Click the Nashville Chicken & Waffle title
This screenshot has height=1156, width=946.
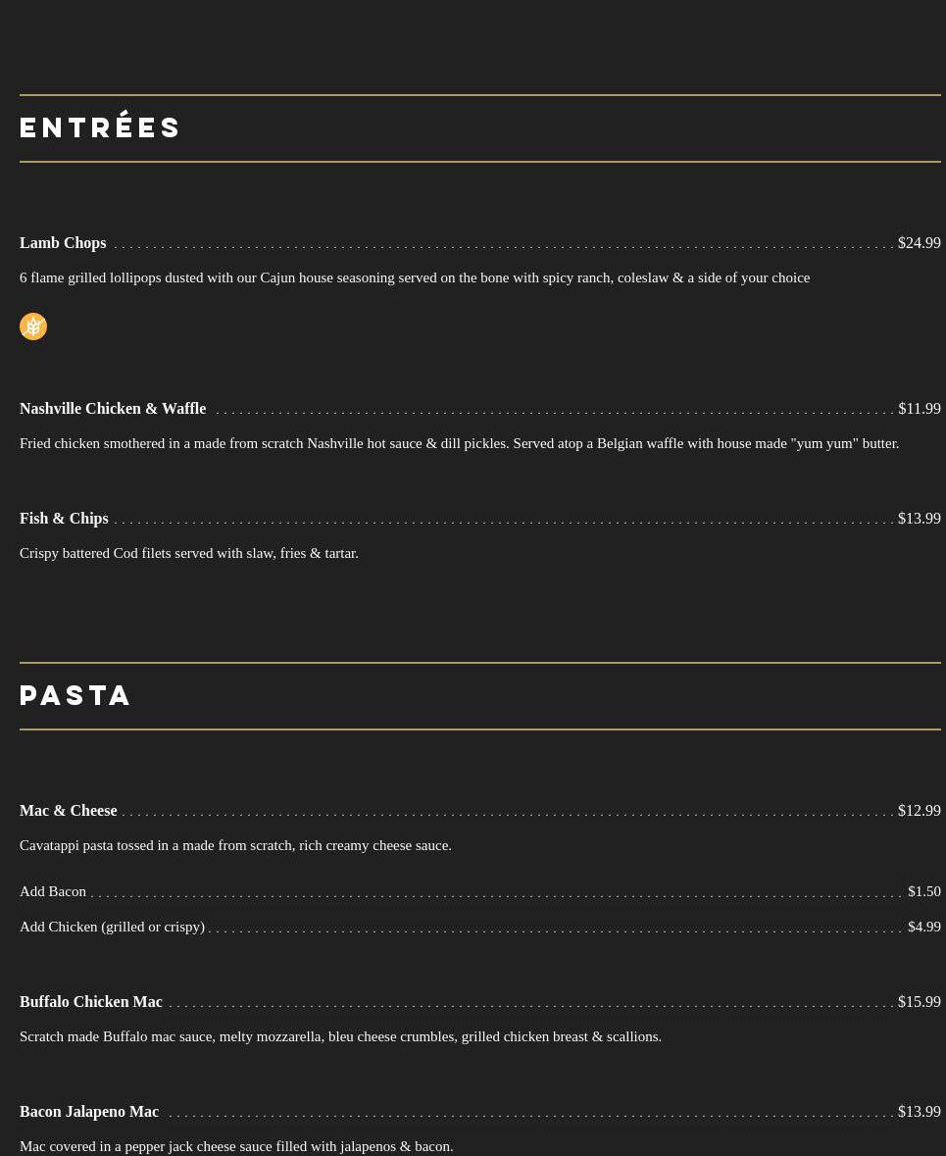point(113,409)
